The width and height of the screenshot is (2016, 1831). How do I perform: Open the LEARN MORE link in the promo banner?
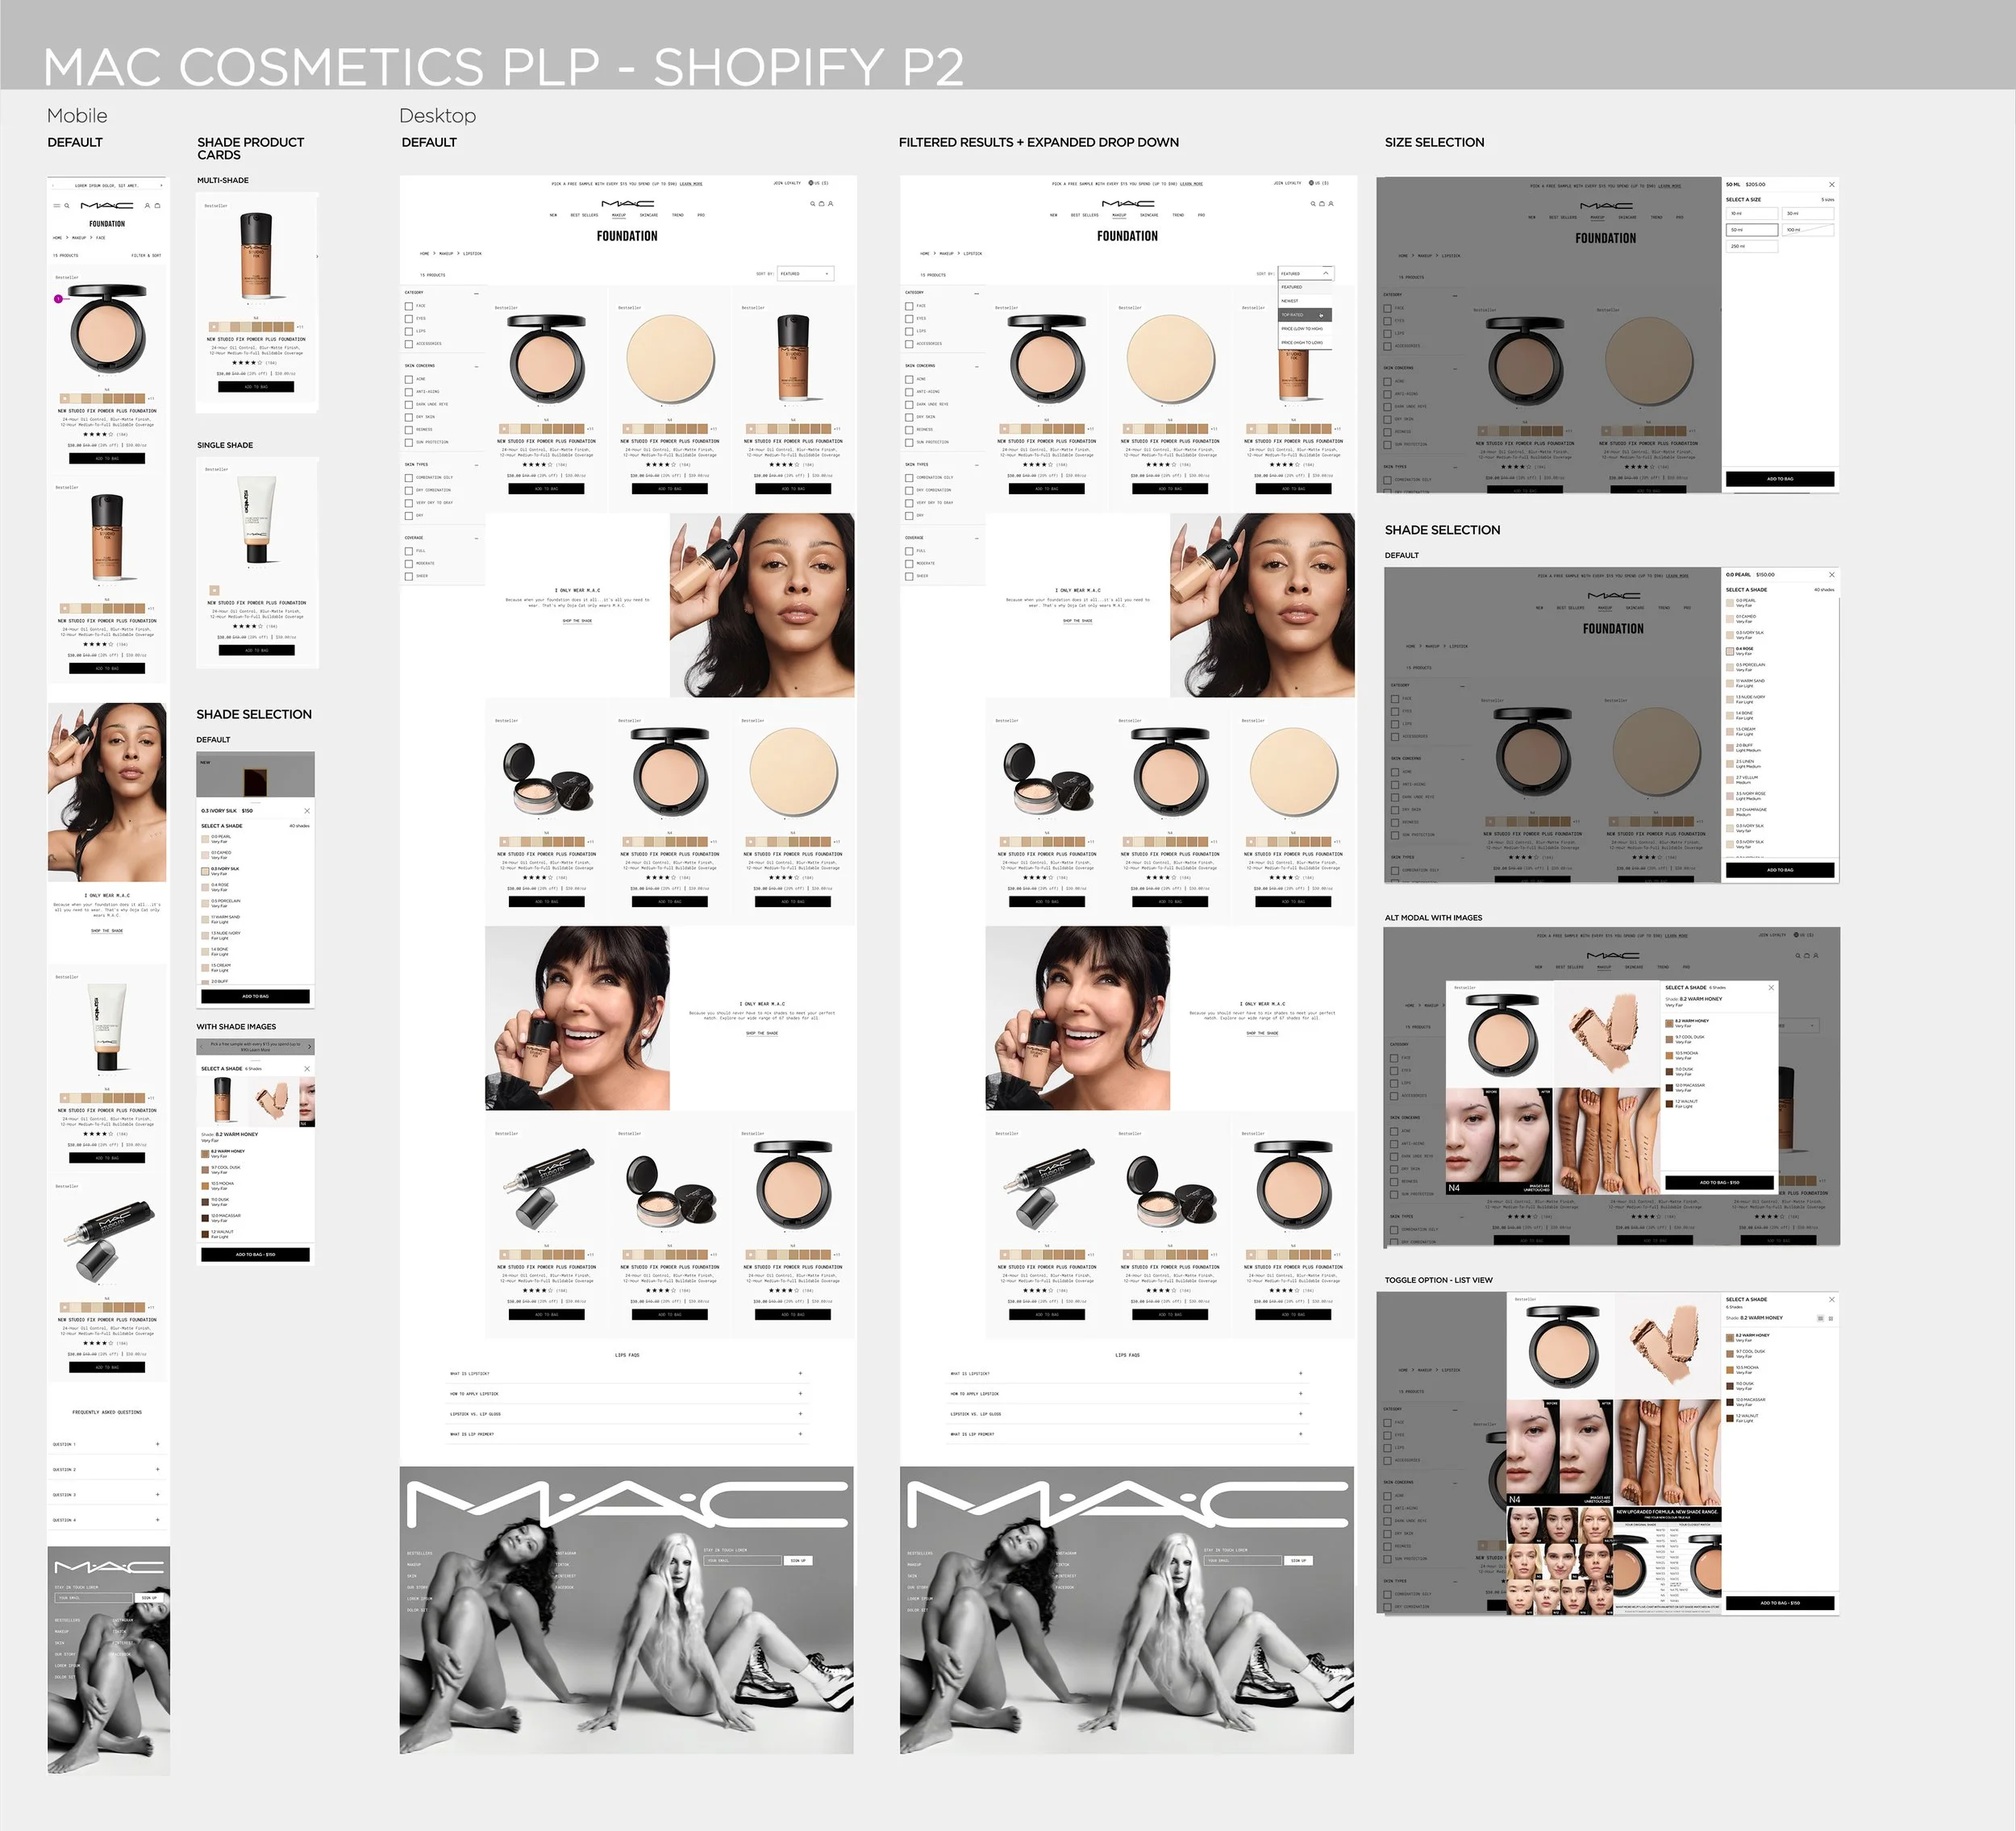click(693, 184)
